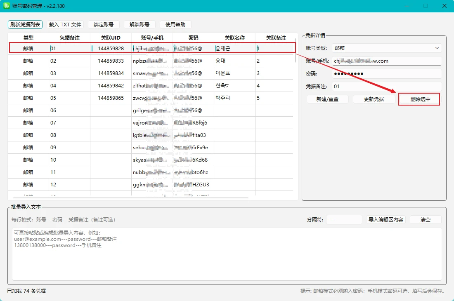Screen dimensions: 454x301
Task: Click the name cell 윤재근
Action: pos(235,48)
